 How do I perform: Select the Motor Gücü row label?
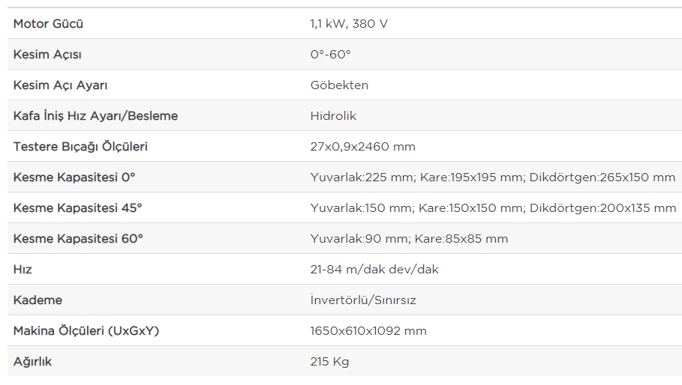point(48,23)
